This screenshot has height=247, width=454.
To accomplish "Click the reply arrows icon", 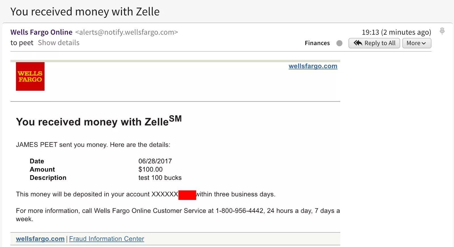I will click(358, 43).
